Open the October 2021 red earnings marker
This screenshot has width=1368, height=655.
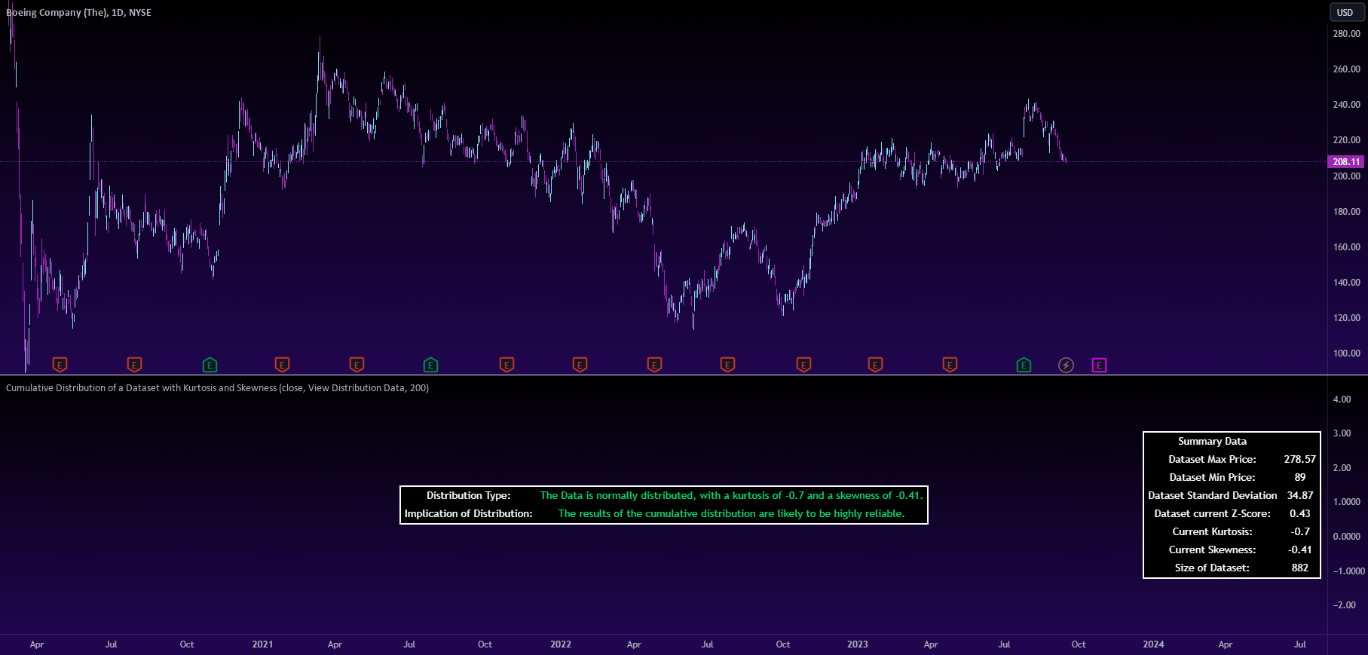(506, 365)
